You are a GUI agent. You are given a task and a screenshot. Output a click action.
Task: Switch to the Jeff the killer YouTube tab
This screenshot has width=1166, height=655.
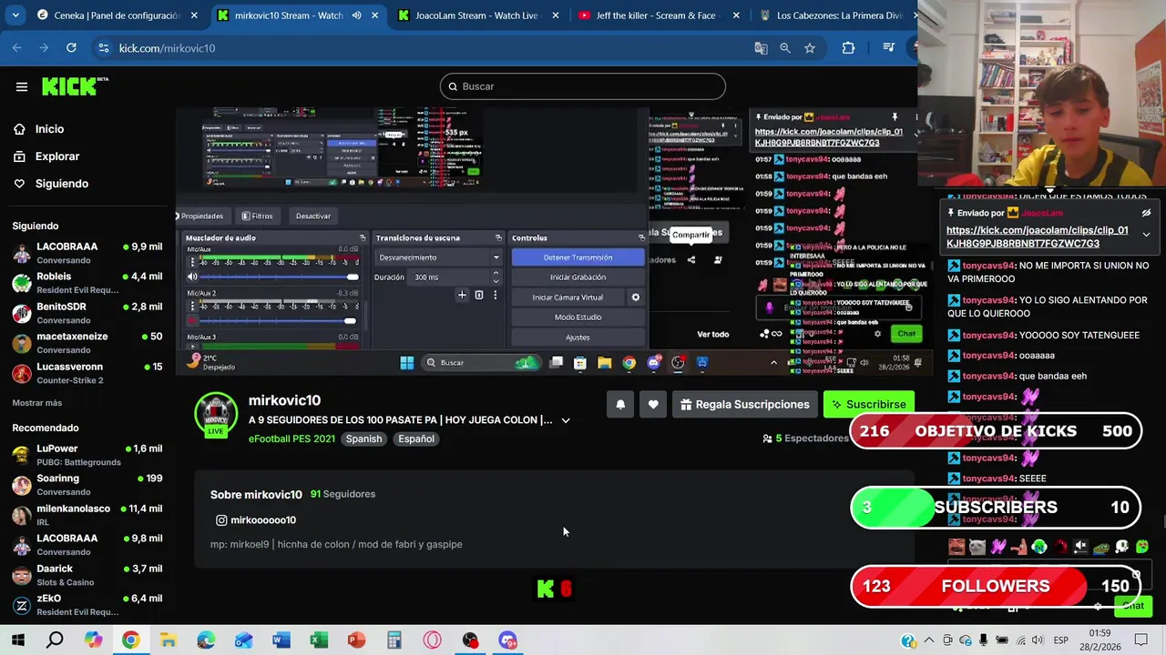click(x=658, y=15)
